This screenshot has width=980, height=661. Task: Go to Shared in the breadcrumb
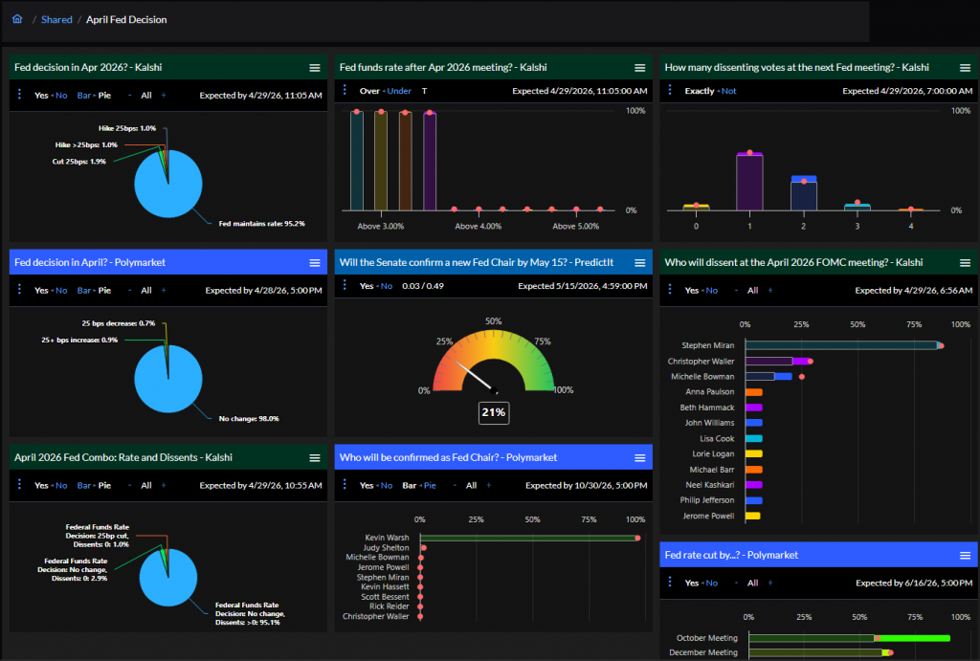(x=56, y=19)
